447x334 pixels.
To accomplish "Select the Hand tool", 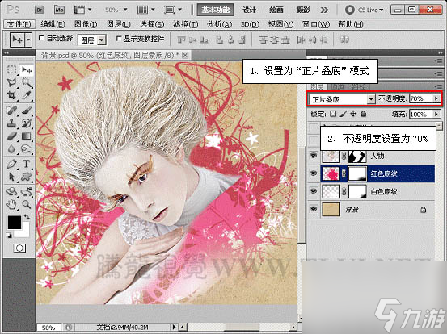I will 11,204.
